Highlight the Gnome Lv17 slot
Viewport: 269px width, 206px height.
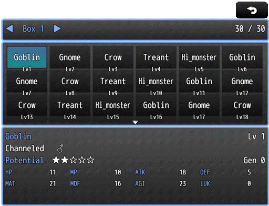[x=199, y=105]
